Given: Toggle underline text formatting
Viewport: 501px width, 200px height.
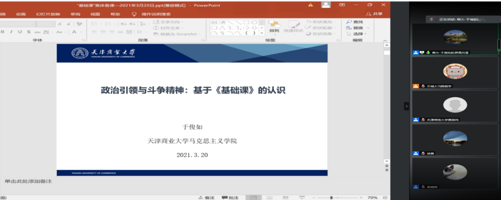Looking at the screenshot, I should click(19, 32).
